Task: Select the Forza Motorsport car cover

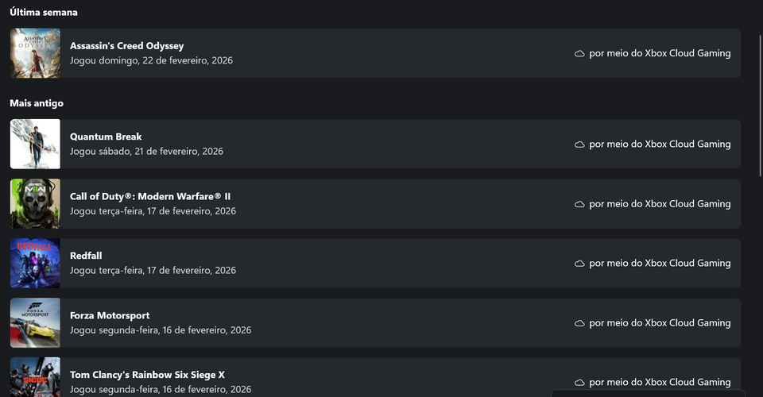Action: 35,322
